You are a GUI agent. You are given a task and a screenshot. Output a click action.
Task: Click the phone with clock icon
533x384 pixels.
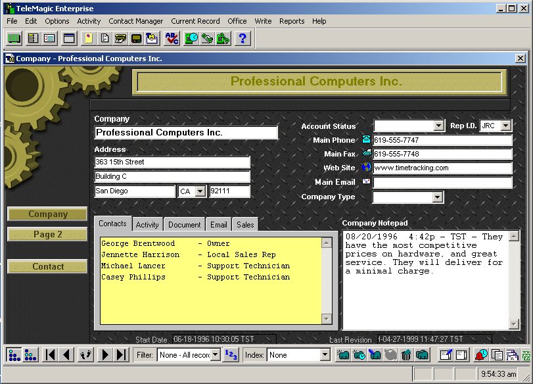[191, 38]
